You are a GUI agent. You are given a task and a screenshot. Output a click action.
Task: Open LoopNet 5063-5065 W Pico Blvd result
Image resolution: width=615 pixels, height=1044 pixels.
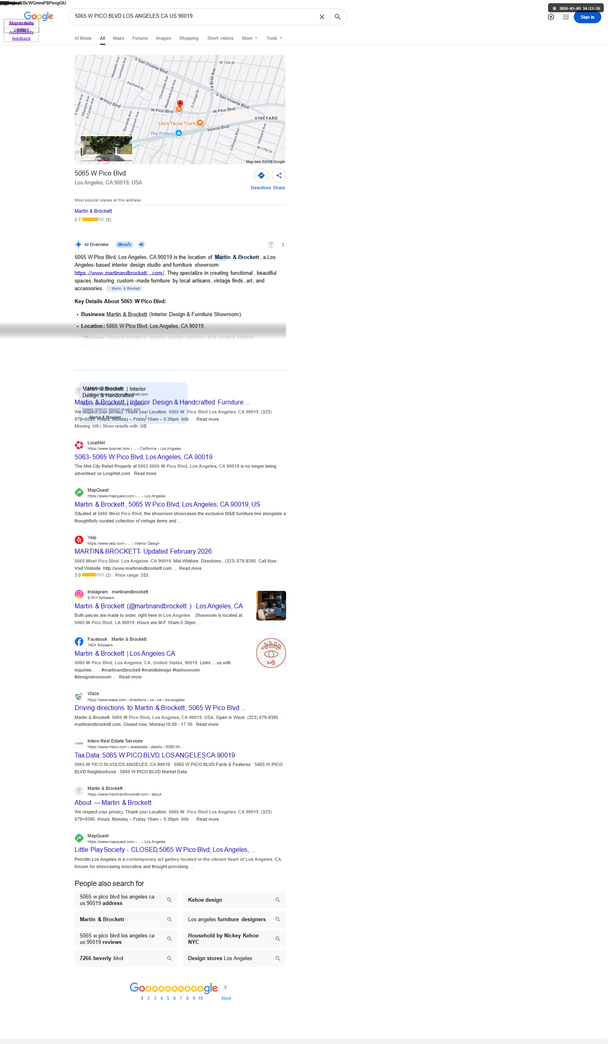pyautogui.click(x=145, y=462)
